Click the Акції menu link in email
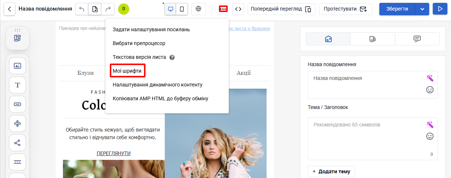 click(x=244, y=73)
